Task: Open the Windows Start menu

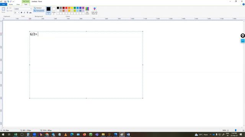Action: [3, 134]
